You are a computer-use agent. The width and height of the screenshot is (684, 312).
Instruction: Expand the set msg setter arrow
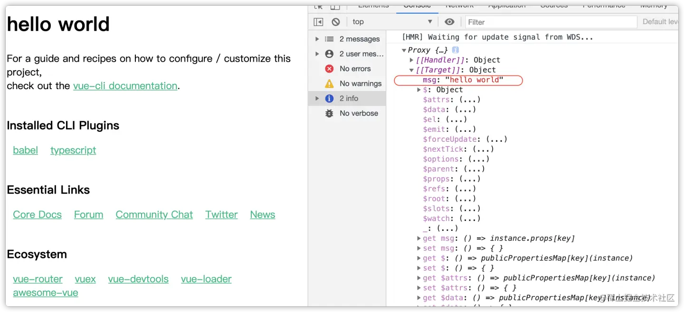coord(419,248)
